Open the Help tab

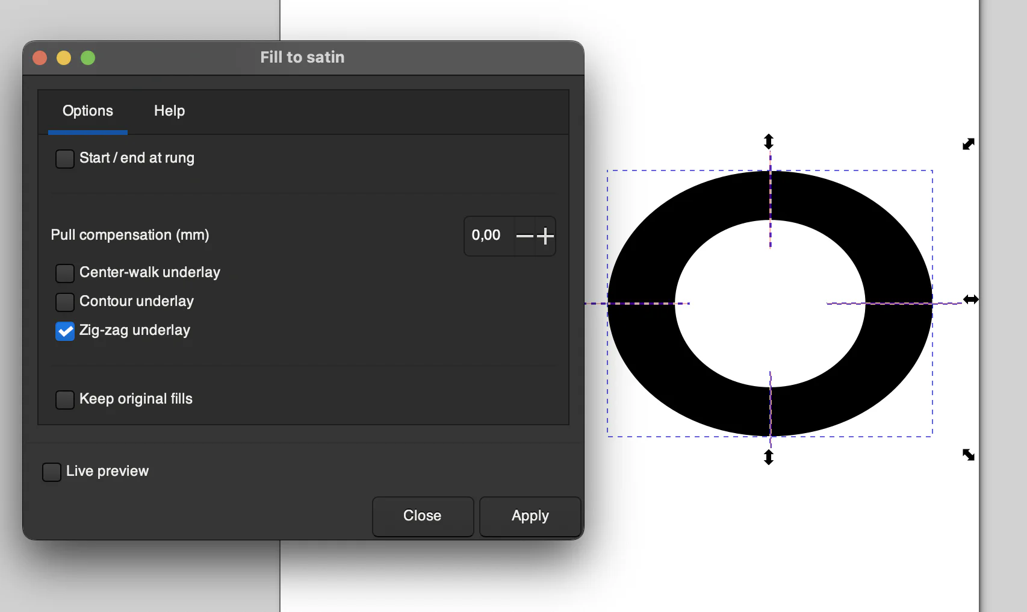click(x=169, y=111)
